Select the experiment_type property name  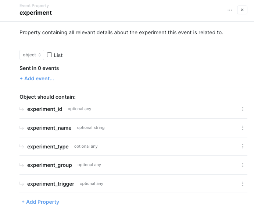point(48,147)
